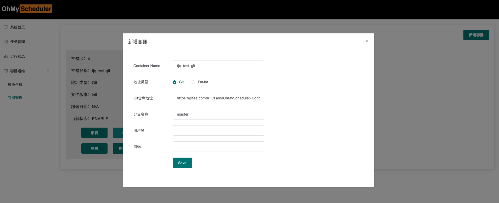Select the Git address type radio

(x=175, y=82)
